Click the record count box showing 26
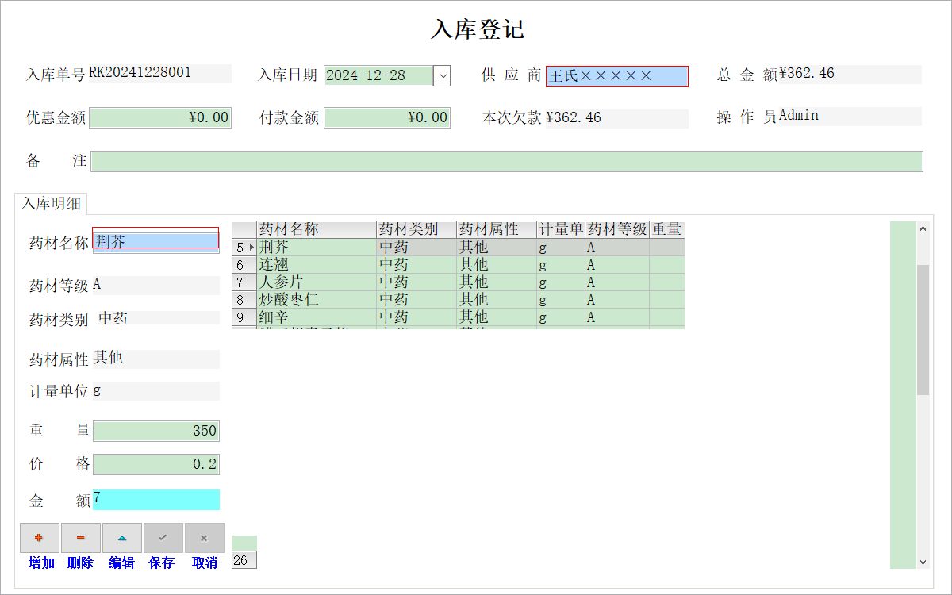The height and width of the screenshot is (595, 952). pyautogui.click(x=244, y=560)
